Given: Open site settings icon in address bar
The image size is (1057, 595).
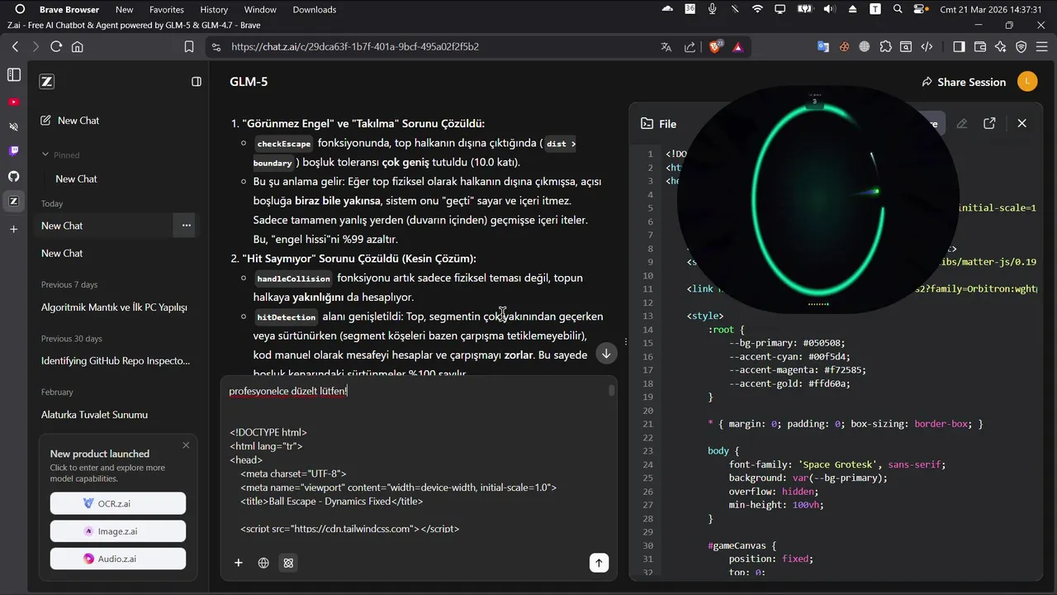Looking at the screenshot, I should click(216, 47).
